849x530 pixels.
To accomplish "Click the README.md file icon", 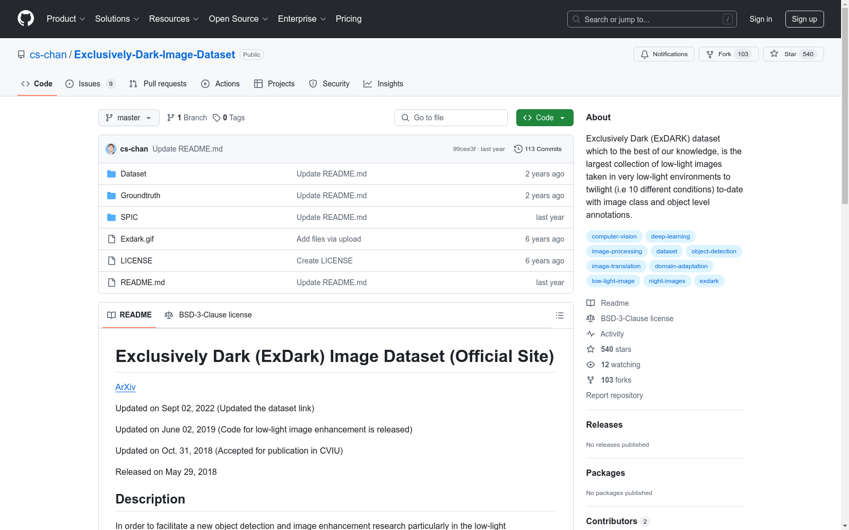I will coord(111,282).
